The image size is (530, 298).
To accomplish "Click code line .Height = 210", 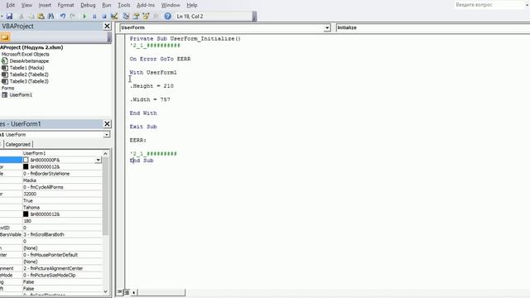I will pos(152,86).
